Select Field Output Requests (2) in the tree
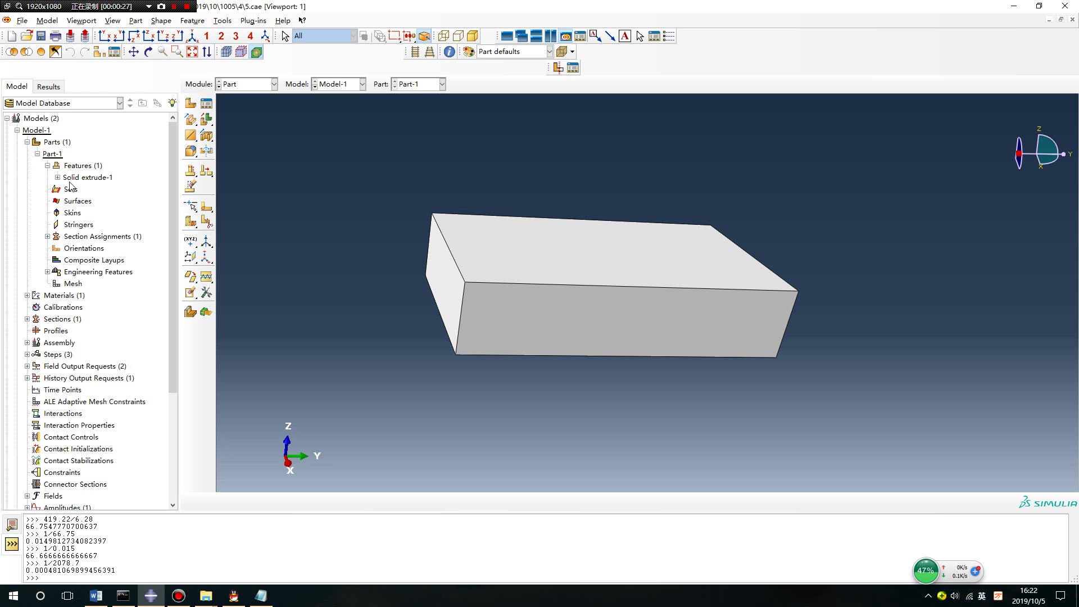 coord(85,366)
